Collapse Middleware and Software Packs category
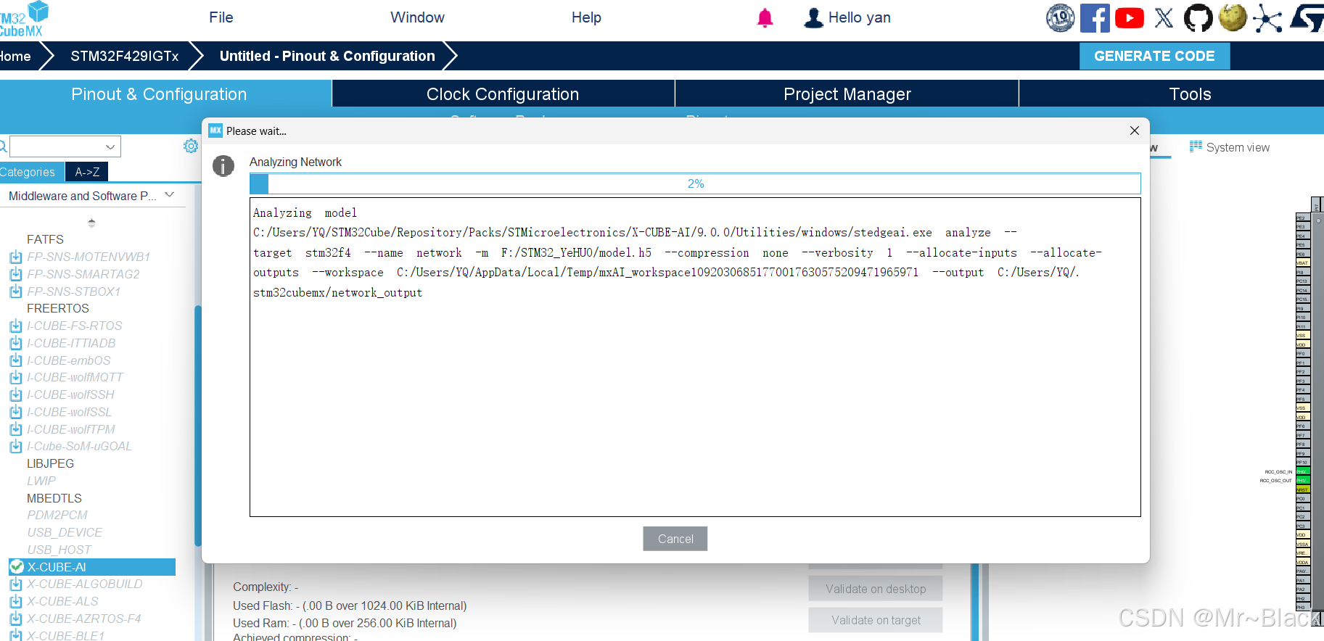 click(170, 195)
